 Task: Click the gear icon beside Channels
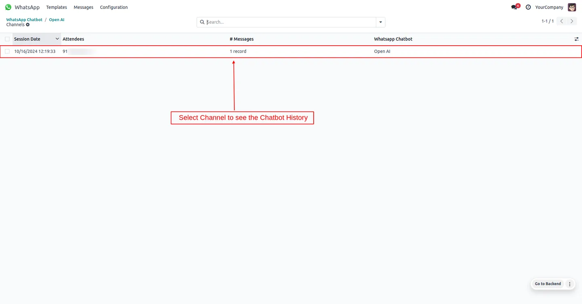[28, 25]
